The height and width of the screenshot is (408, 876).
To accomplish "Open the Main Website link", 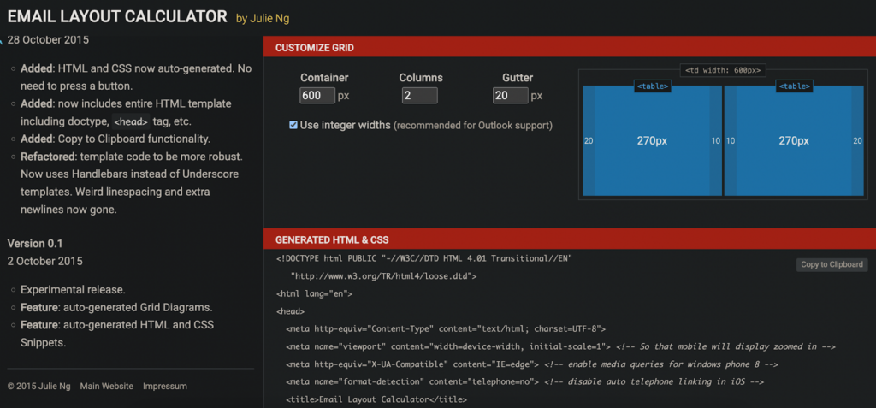I will pos(107,387).
